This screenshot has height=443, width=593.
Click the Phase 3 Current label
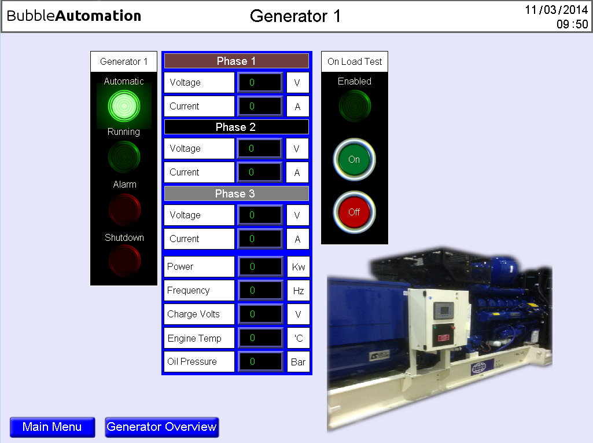199,239
